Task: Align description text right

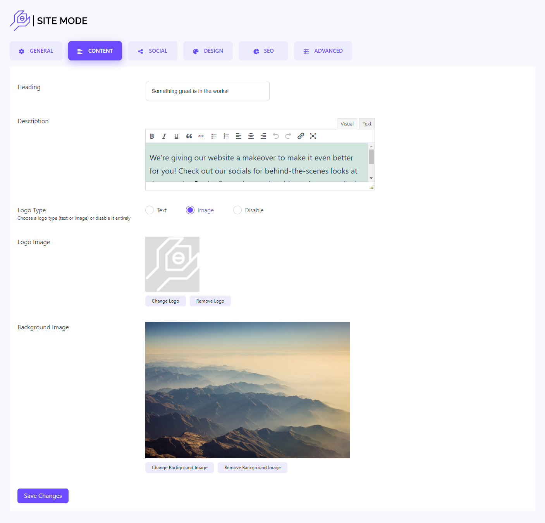Action: pos(263,136)
